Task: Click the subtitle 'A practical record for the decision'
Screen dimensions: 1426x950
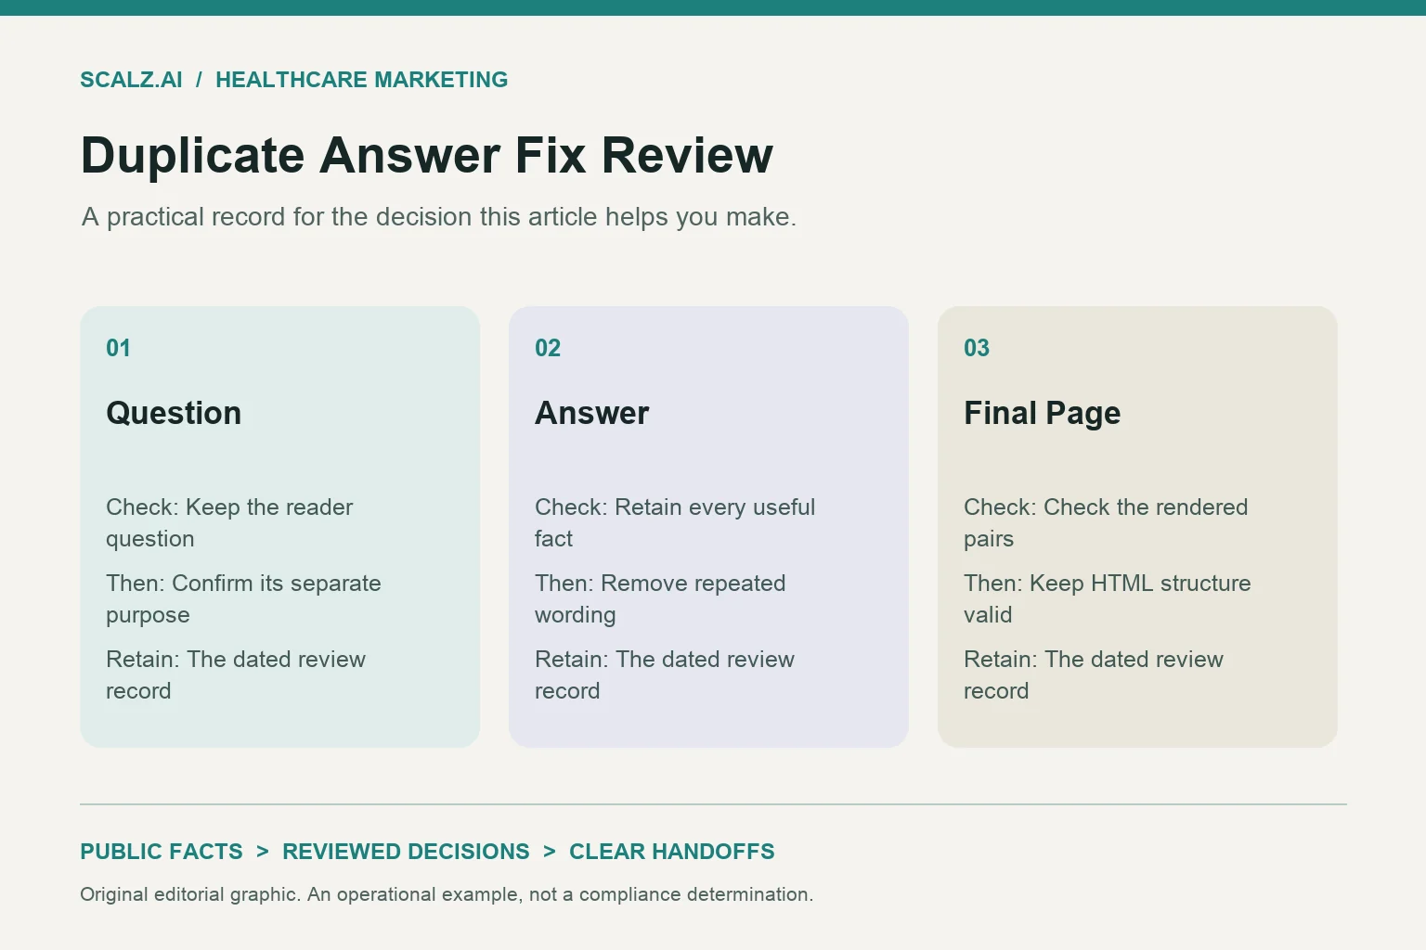Action: click(x=439, y=217)
